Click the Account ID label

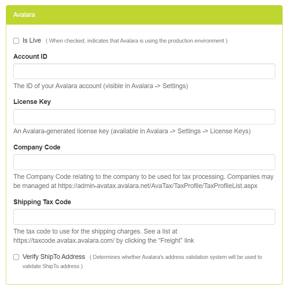(x=30, y=57)
